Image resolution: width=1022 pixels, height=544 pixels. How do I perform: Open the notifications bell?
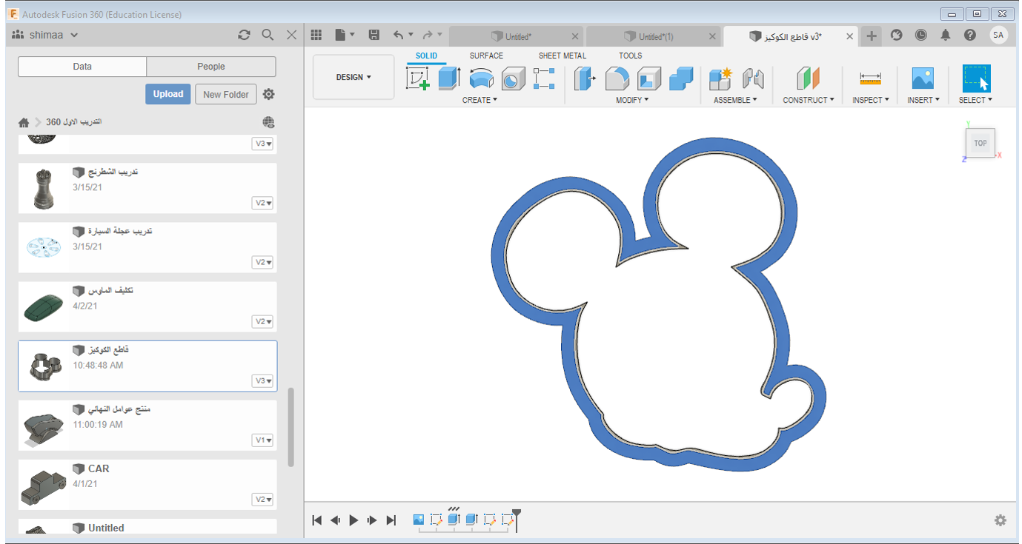pyautogui.click(x=946, y=35)
